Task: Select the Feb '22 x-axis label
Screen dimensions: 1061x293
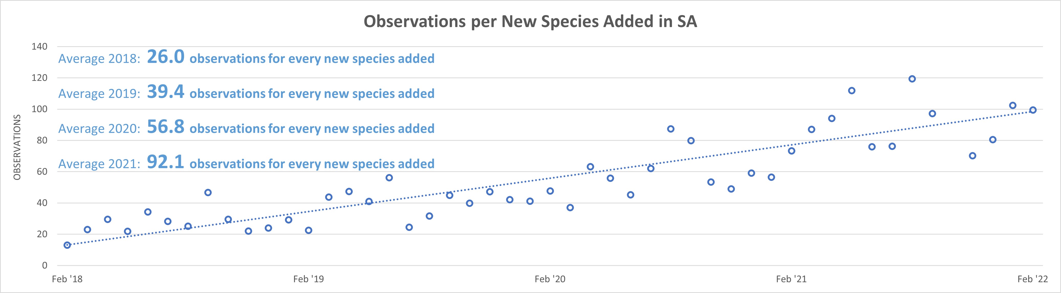Action: tap(1032, 279)
